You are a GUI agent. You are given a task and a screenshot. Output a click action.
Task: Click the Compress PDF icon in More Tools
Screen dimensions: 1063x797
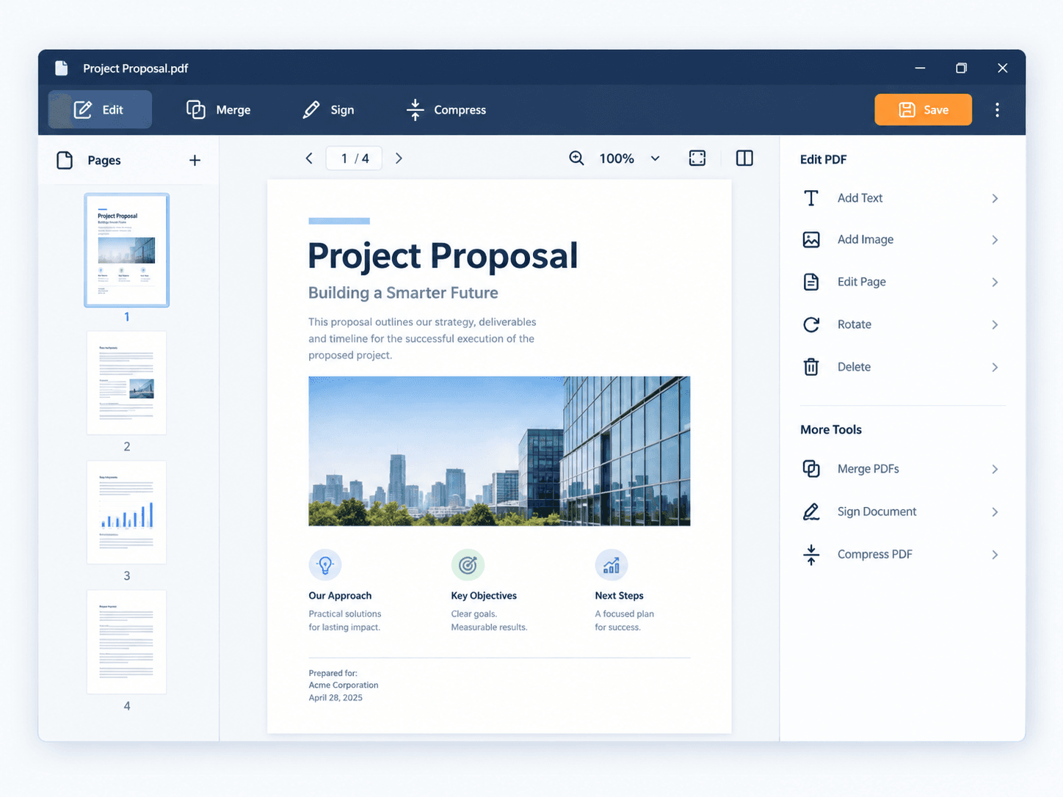point(811,555)
